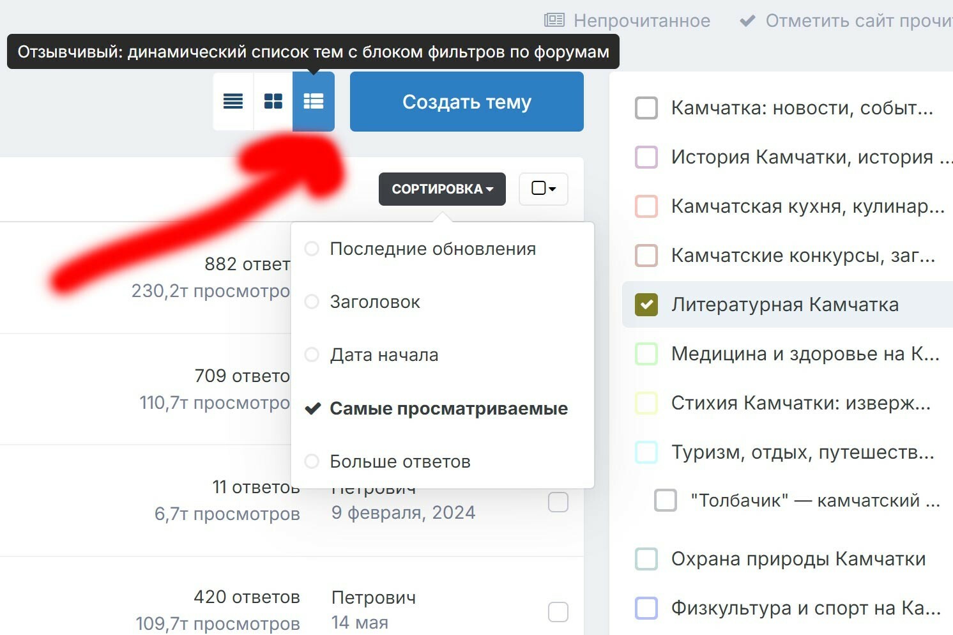Select the grid view layout icon
The height and width of the screenshot is (635, 953).
pos(273,102)
